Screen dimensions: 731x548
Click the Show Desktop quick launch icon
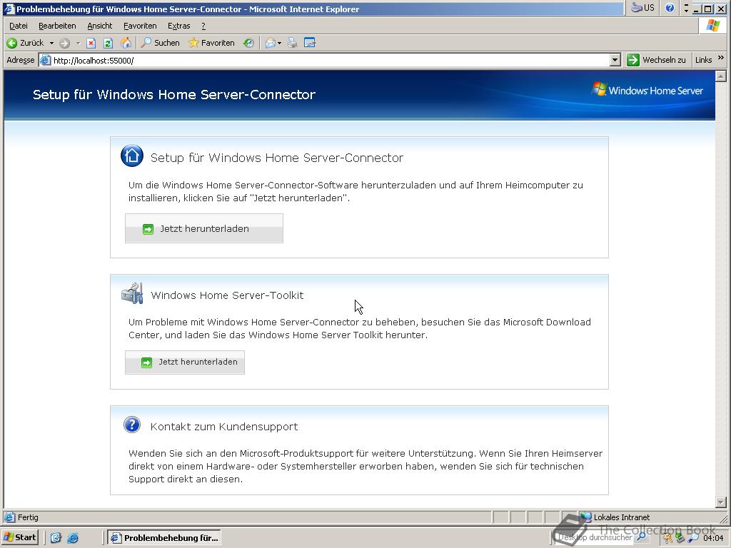pyautogui.click(x=56, y=537)
